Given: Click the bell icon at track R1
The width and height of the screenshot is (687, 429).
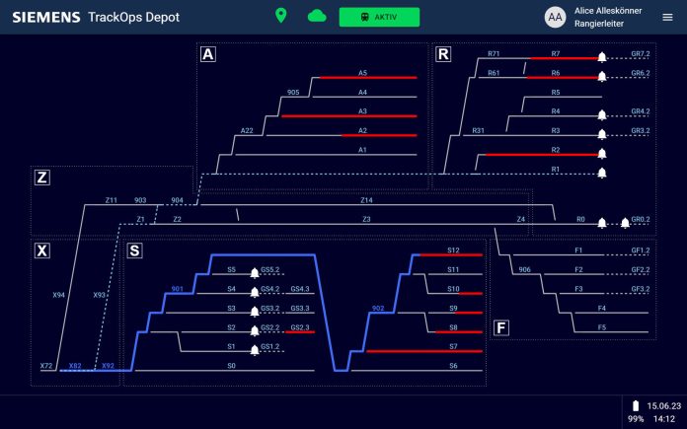Looking at the screenshot, I should pos(602,173).
